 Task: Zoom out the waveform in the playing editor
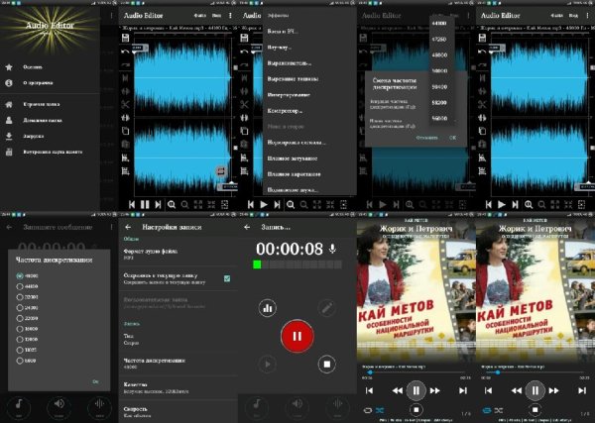click(184, 205)
